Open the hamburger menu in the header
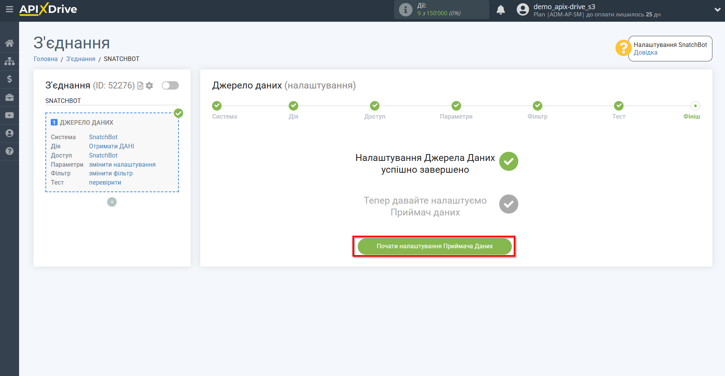 pyautogui.click(x=10, y=9)
